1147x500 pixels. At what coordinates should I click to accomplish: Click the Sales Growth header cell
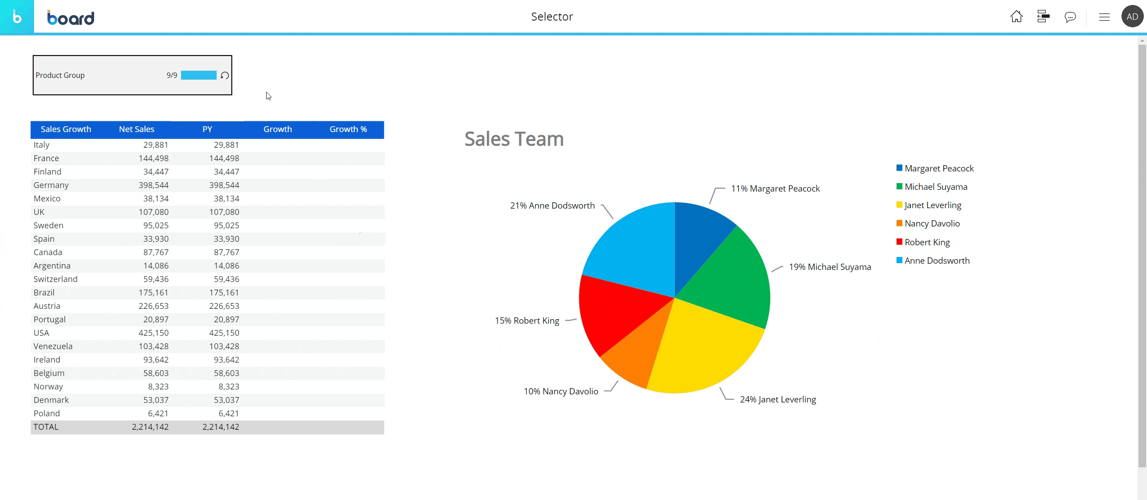point(66,129)
